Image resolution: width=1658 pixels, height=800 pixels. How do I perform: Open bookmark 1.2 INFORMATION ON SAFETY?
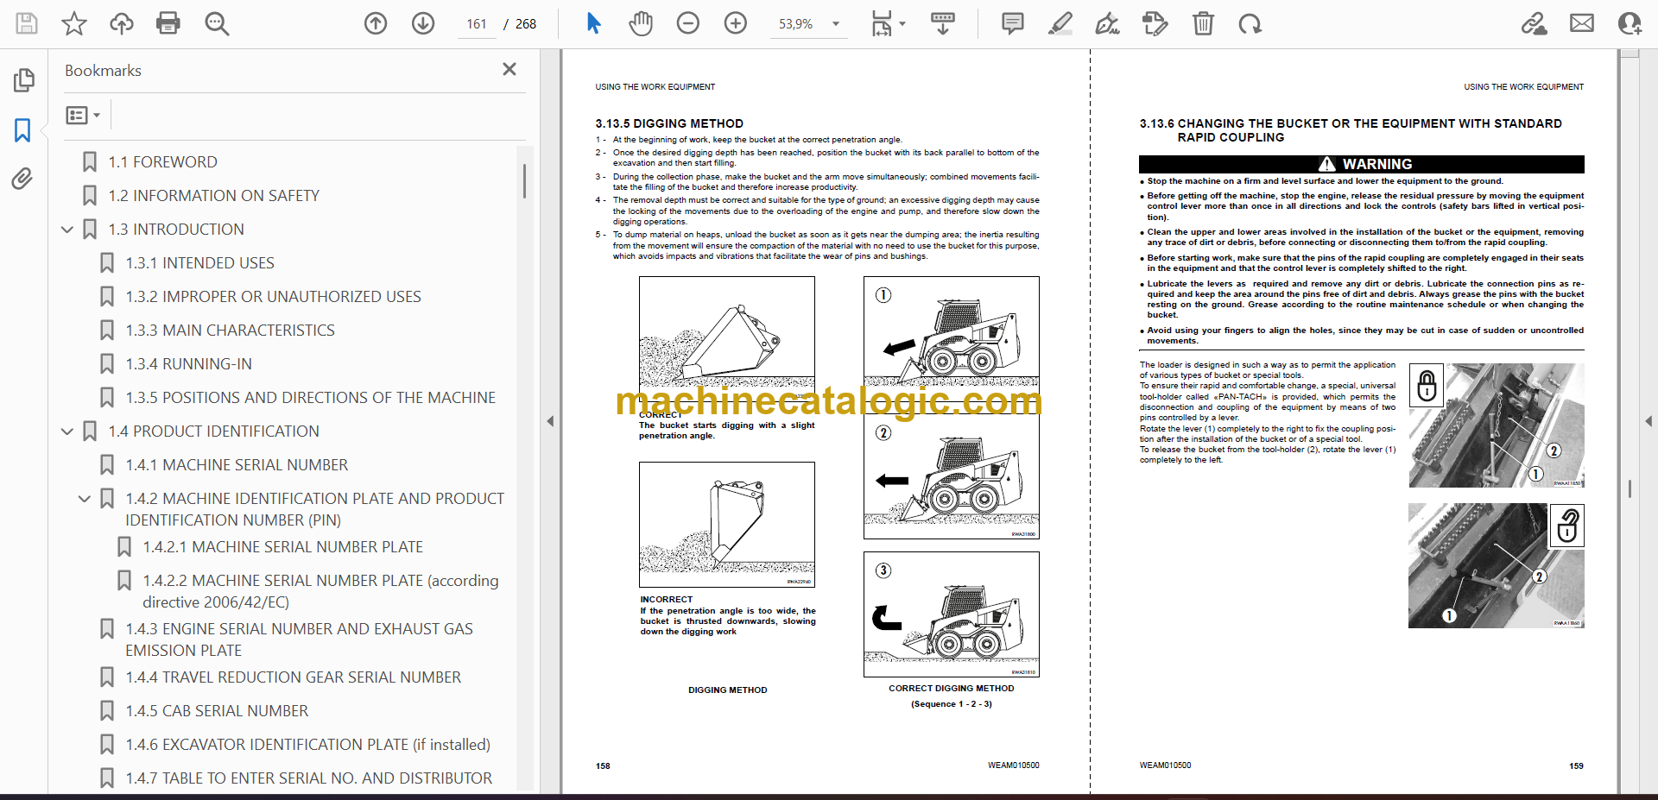pos(213,196)
